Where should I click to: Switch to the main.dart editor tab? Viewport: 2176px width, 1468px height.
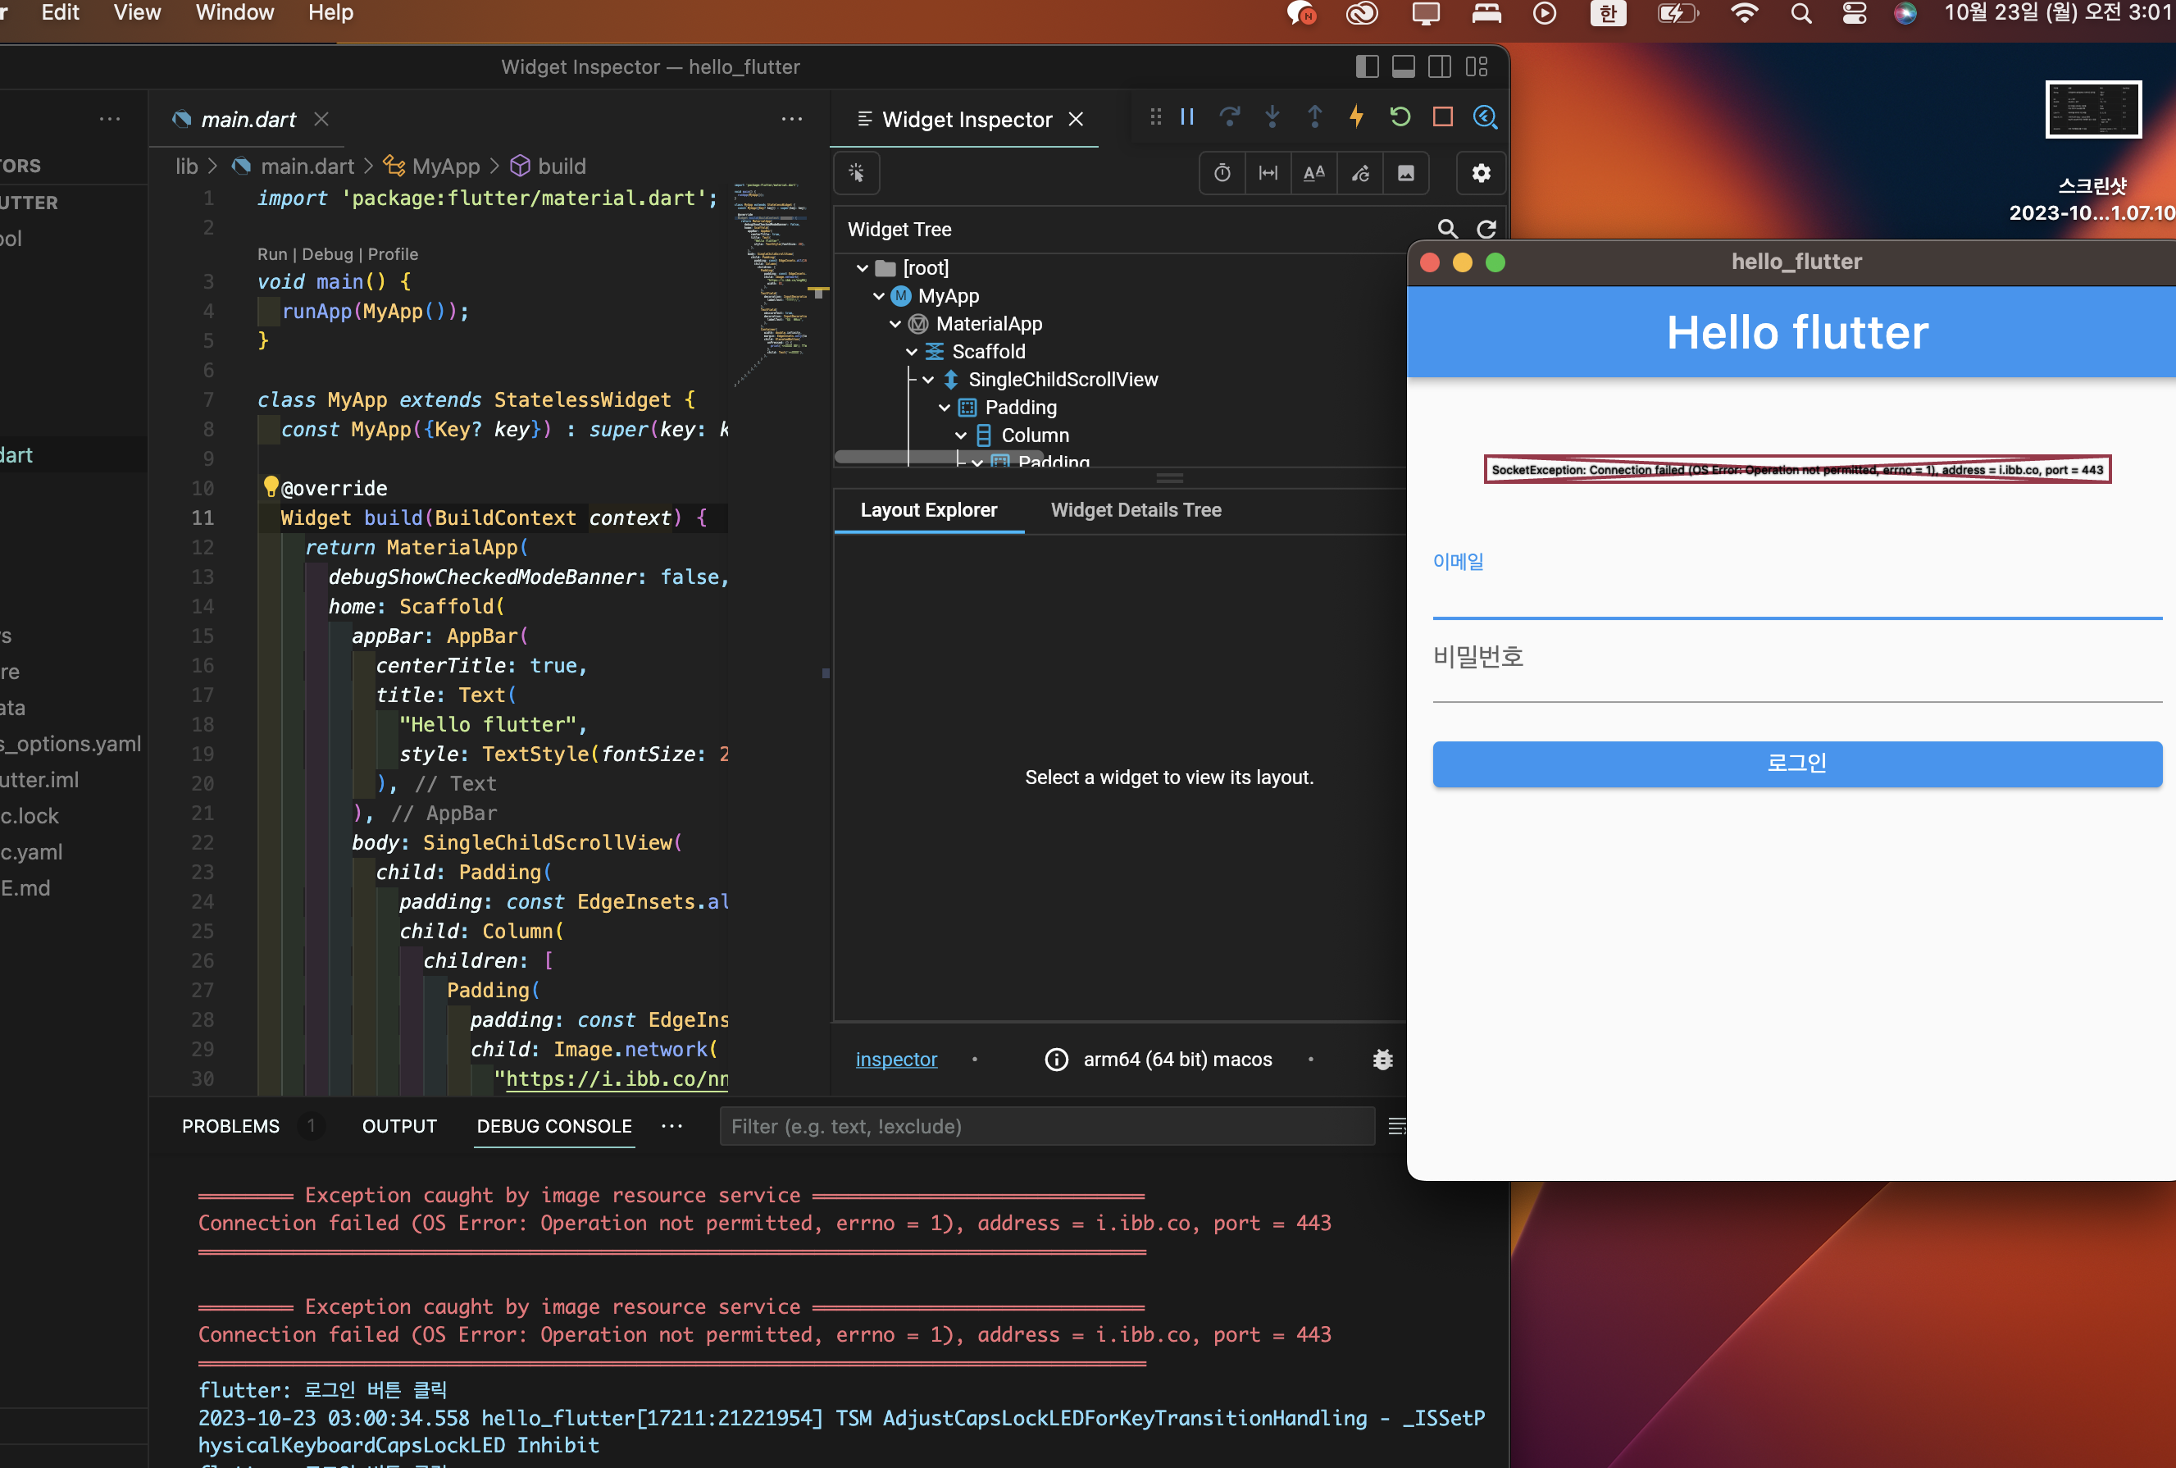248,119
